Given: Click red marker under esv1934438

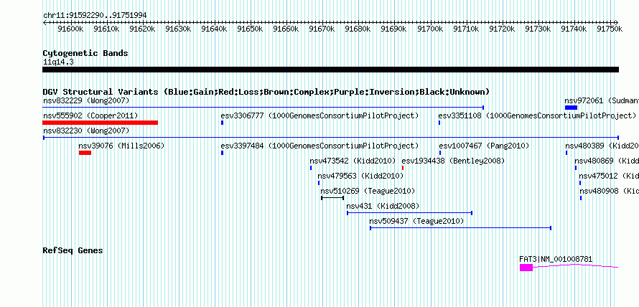Looking at the screenshot, I should pyautogui.click(x=403, y=168).
